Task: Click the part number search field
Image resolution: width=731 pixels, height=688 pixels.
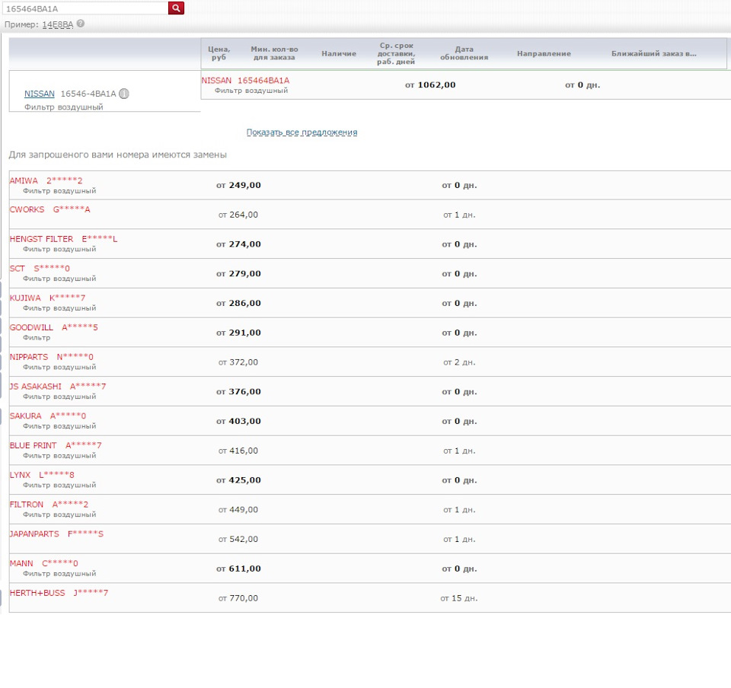Action: click(85, 8)
